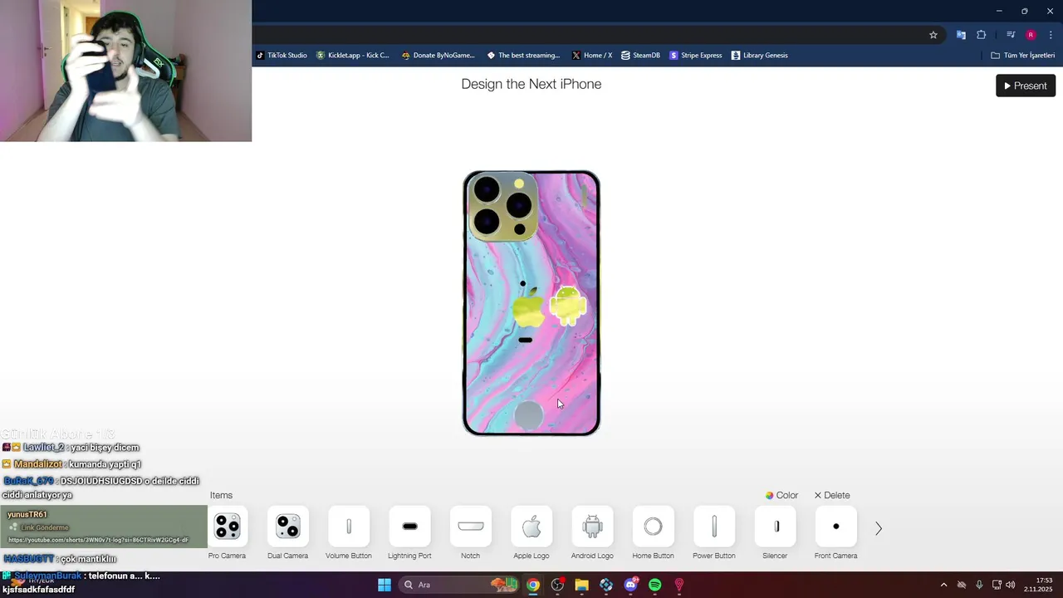The width and height of the screenshot is (1063, 598).
Task: Open Chrome from the taskbar
Action: 533,585
